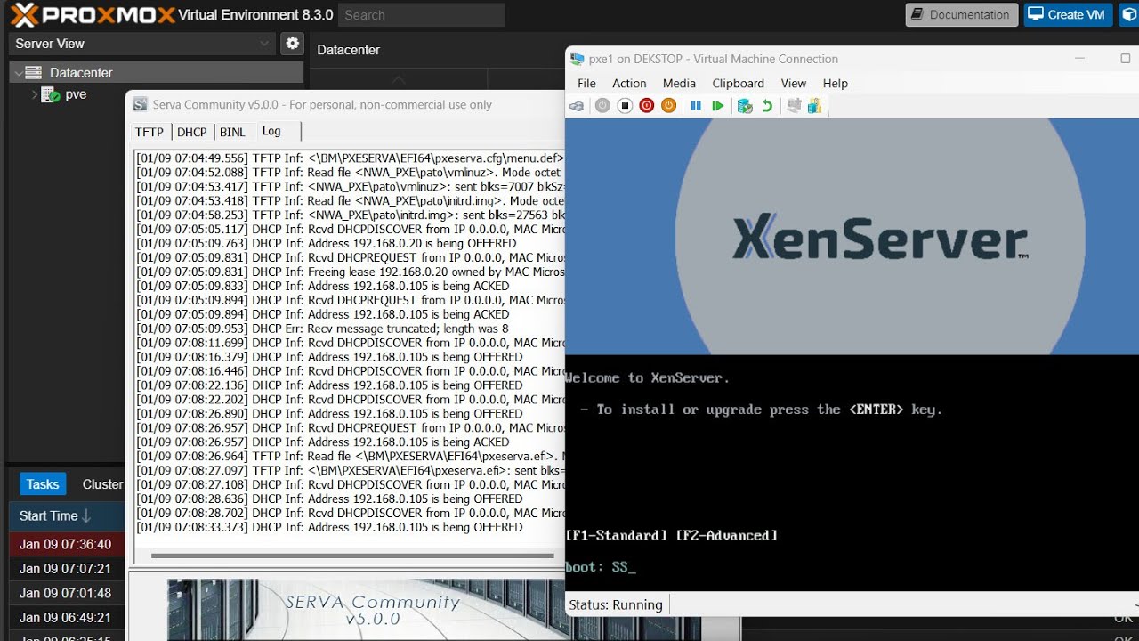The height and width of the screenshot is (641, 1139).
Task: Click the [F2-Advanced] text in console
Action: click(727, 535)
